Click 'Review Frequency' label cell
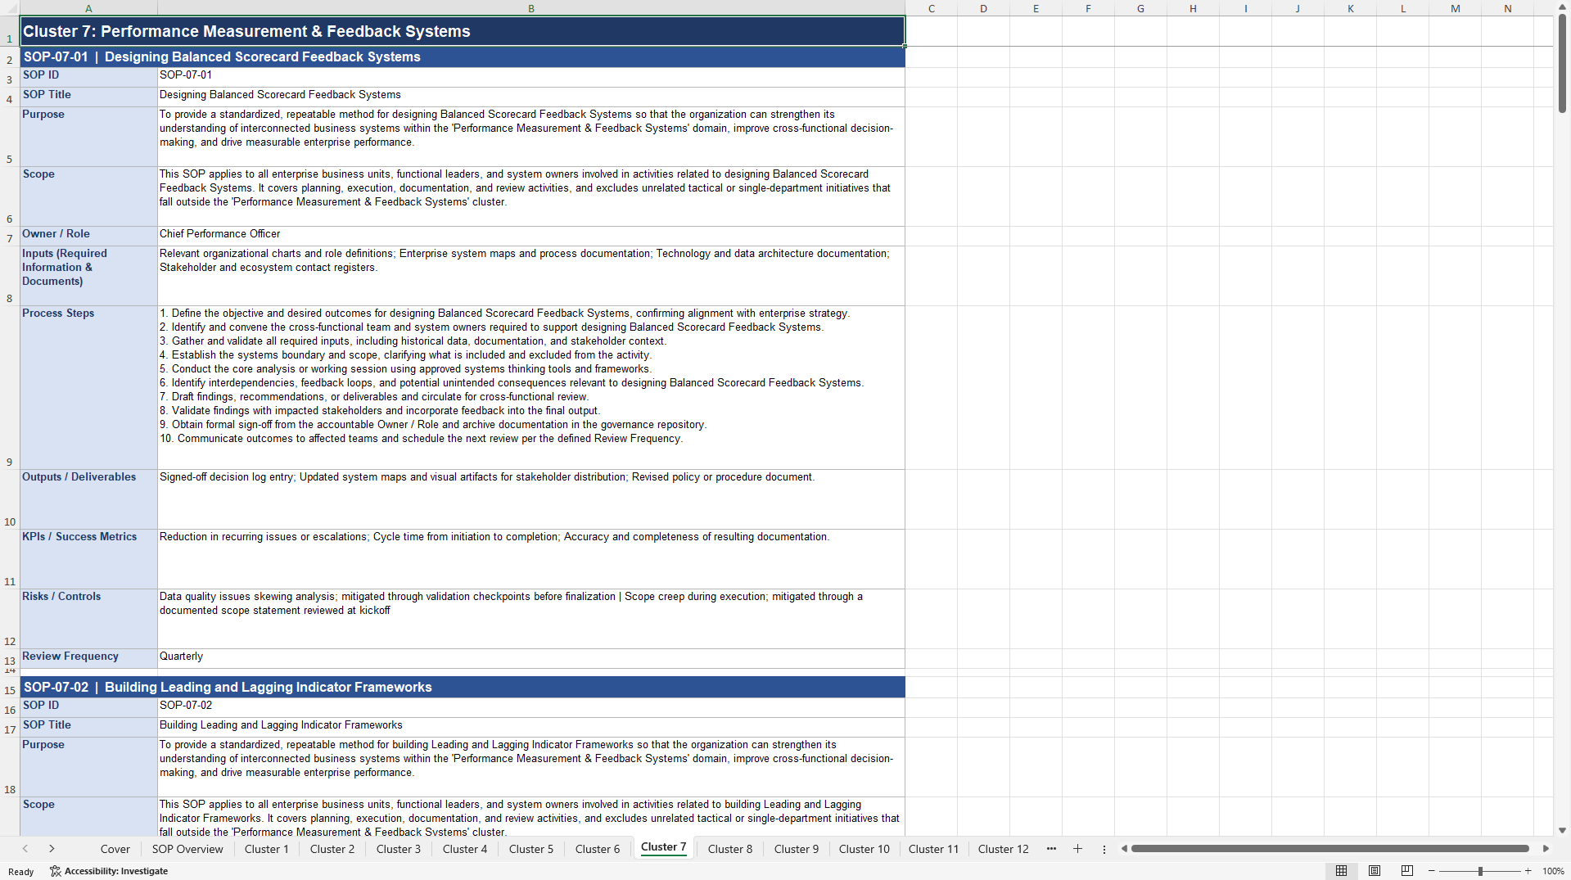 tap(88, 658)
